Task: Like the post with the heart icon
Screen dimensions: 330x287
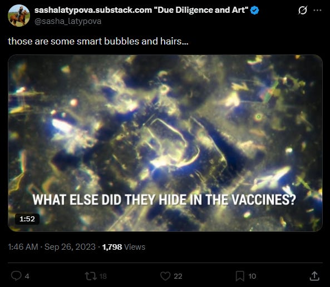Action: [x=165, y=276]
